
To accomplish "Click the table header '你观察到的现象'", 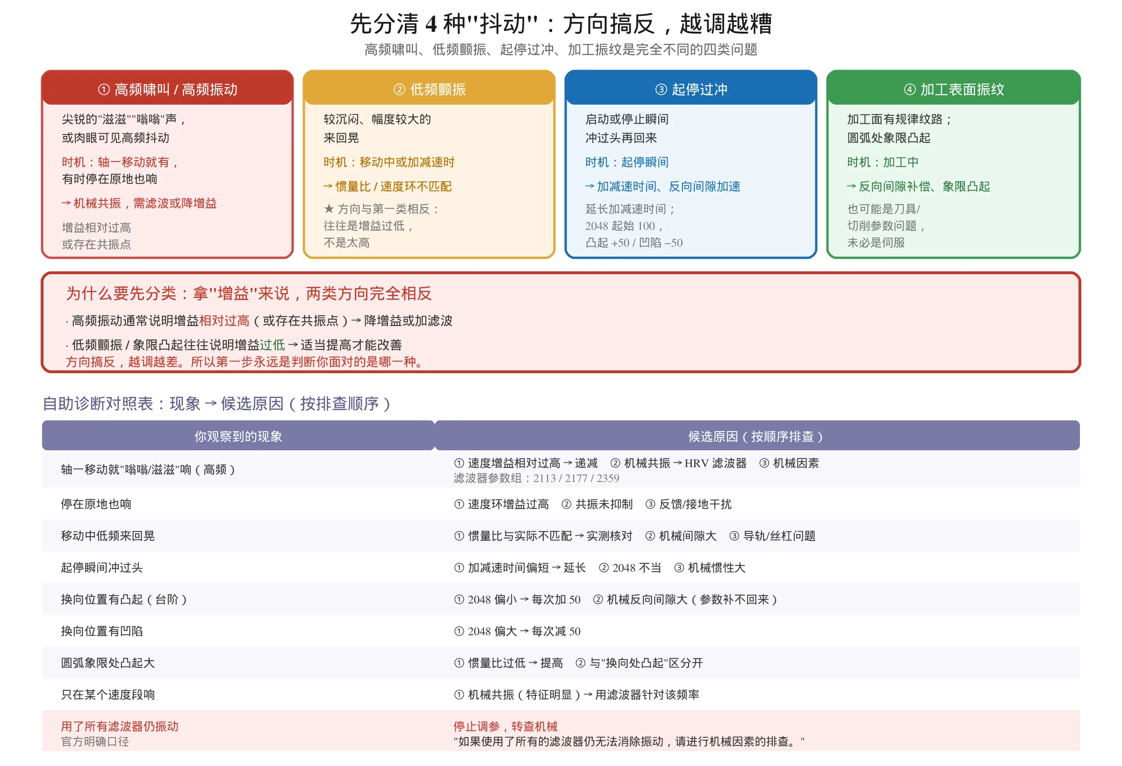I will click(x=238, y=436).
